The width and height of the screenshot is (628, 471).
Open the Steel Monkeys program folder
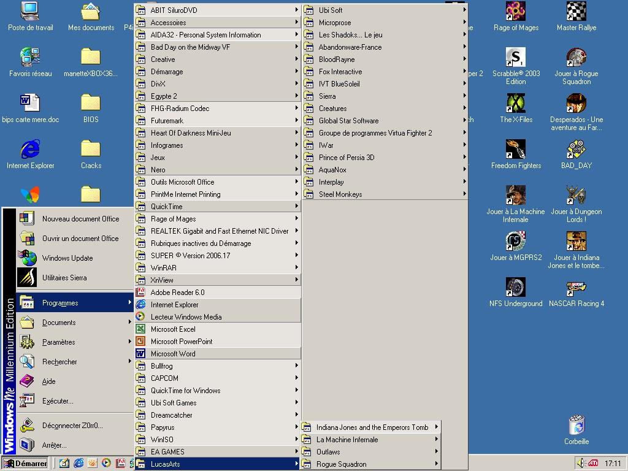385,194
